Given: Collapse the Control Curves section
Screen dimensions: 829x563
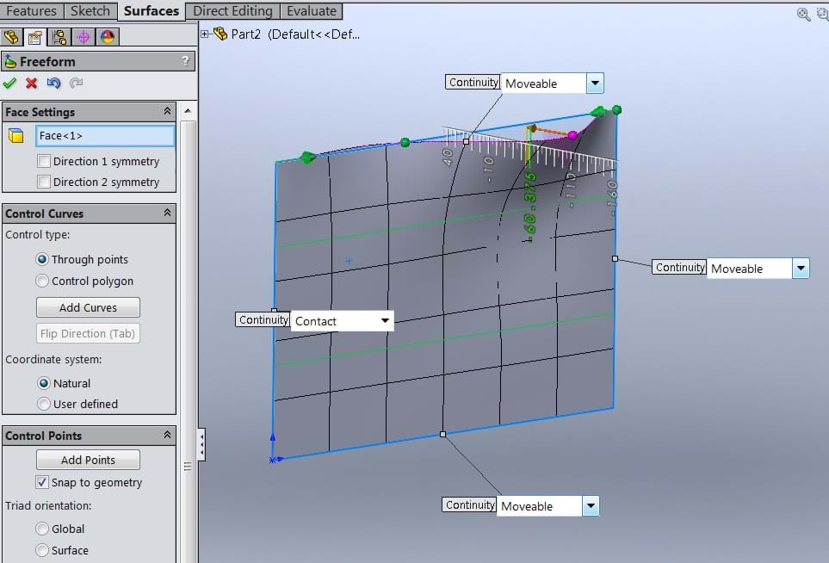Looking at the screenshot, I should [x=167, y=213].
